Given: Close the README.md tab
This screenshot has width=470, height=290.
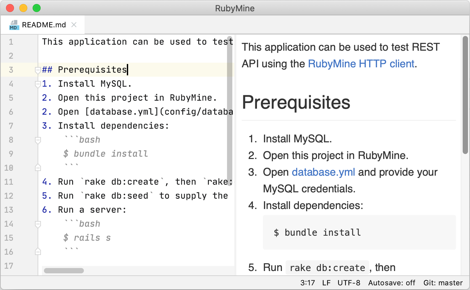Looking at the screenshot, I should pyautogui.click(x=74, y=25).
